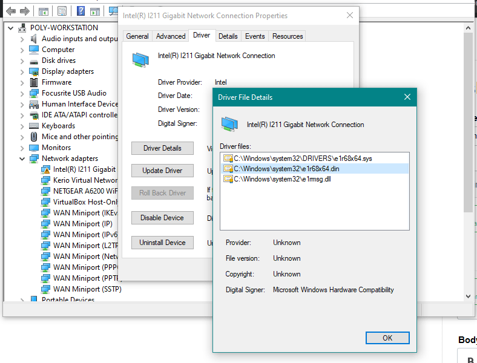Click the Show/Hide console tree toolbar icon
This screenshot has width=477, height=363.
click(x=44, y=11)
